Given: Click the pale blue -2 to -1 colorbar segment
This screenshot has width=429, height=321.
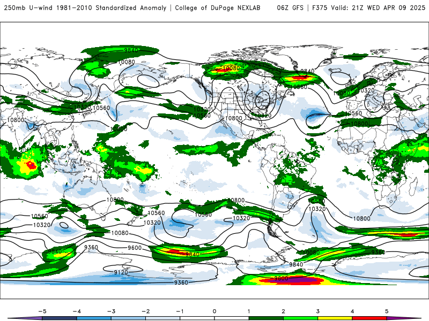Looking at the screenshot, I should pos(163,318).
